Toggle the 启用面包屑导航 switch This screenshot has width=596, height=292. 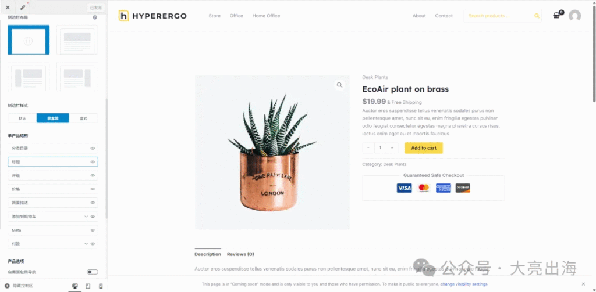click(x=93, y=272)
